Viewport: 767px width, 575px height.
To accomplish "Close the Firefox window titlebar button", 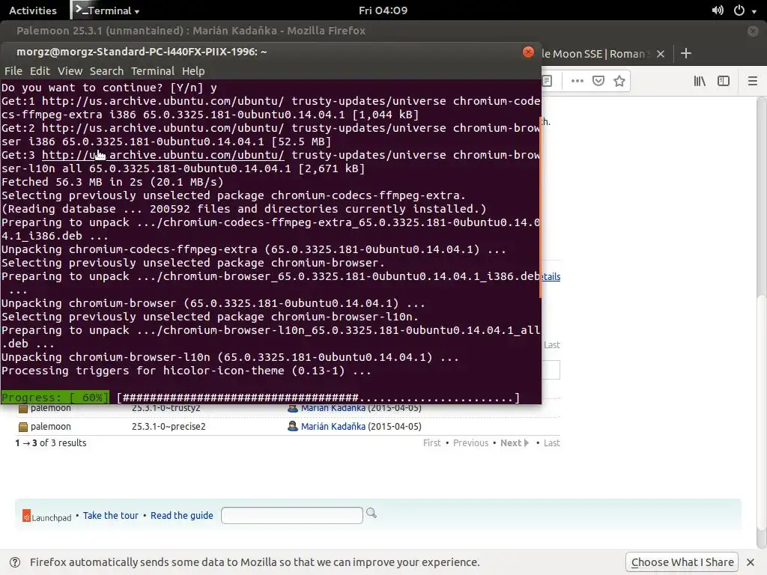I will point(754,31).
